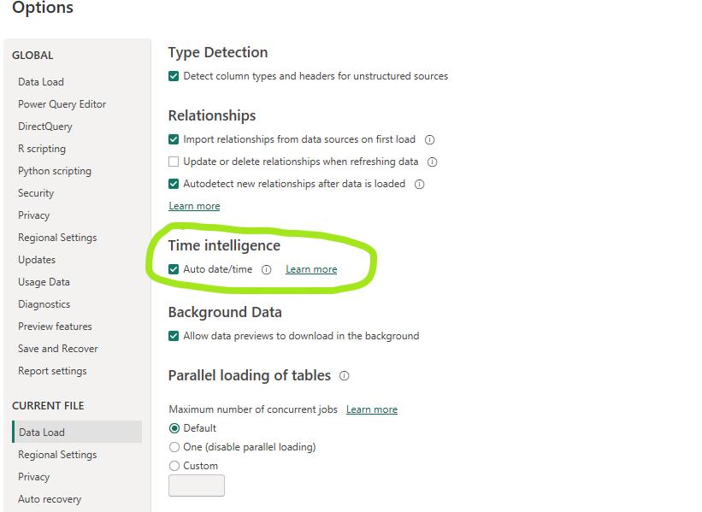Open Diagnostics settings page

click(44, 304)
